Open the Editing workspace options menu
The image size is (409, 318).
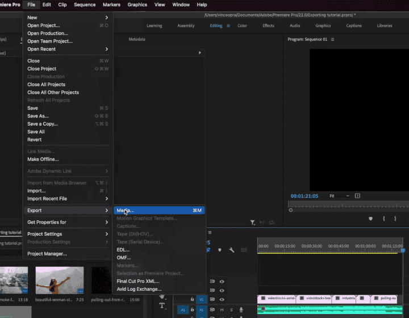tap(228, 26)
